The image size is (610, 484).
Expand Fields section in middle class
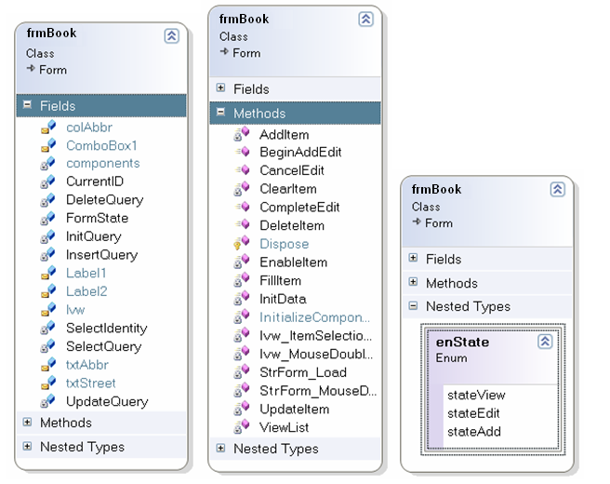[220, 88]
